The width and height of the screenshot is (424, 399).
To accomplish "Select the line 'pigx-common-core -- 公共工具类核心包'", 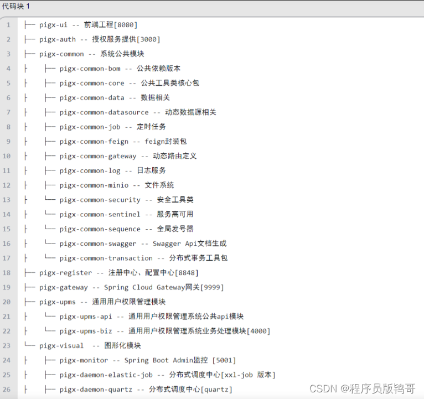I will pos(130,83).
